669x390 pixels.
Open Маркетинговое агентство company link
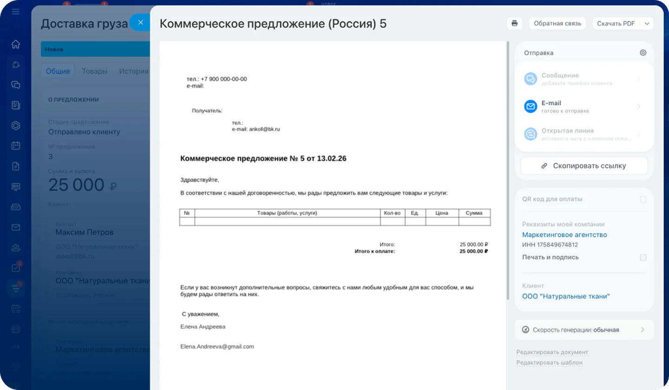pyautogui.click(x=564, y=235)
